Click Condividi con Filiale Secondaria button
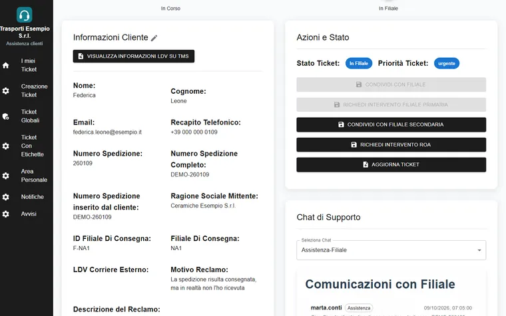 click(x=391, y=124)
